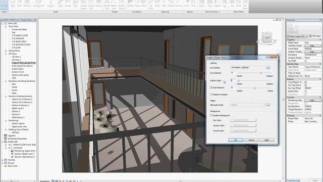Click the ViewCube in the 3D view
Viewport: 323px width, 182px height.
click(x=267, y=38)
